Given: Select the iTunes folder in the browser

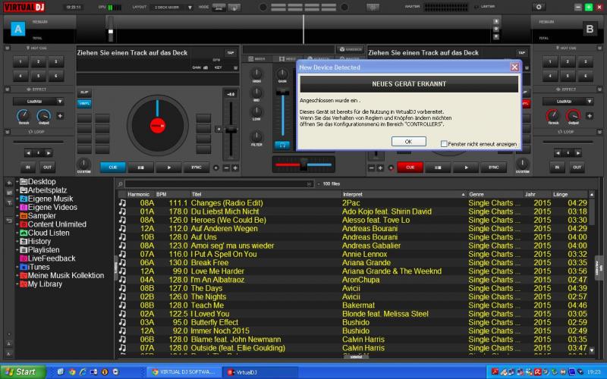Looking at the screenshot, I should click(39, 267).
